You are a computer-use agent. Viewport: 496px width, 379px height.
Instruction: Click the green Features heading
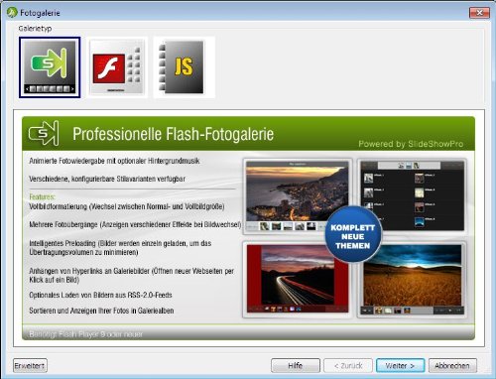[42, 196]
